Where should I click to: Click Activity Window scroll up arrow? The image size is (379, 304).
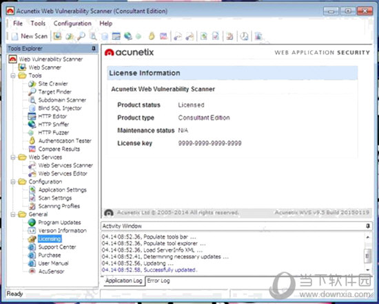coord(368,237)
